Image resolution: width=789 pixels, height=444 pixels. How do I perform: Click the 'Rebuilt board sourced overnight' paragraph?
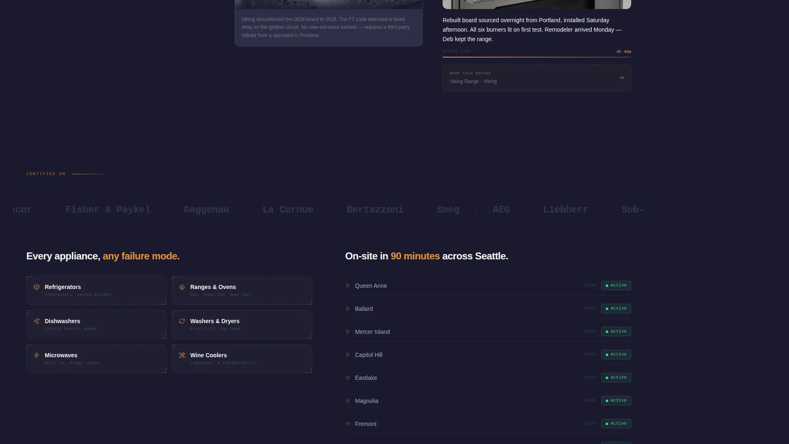[532, 30]
